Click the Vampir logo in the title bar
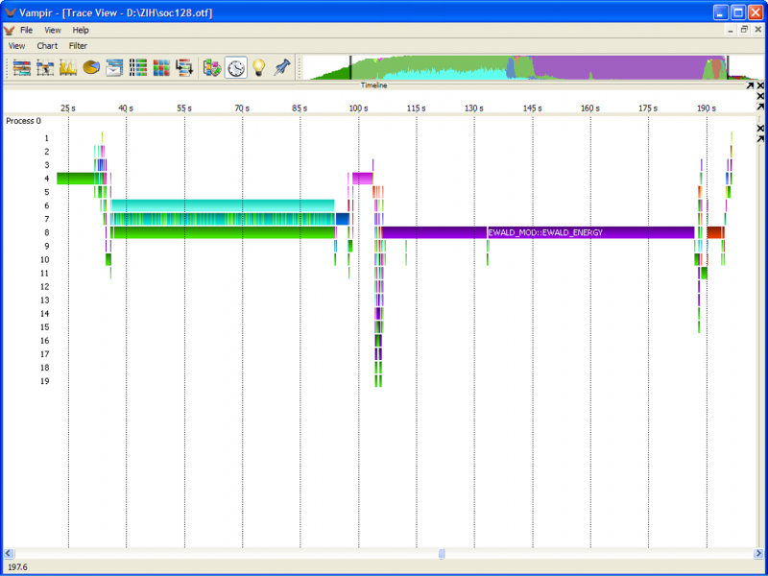Viewport: 768px width, 576px height. tap(10, 12)
